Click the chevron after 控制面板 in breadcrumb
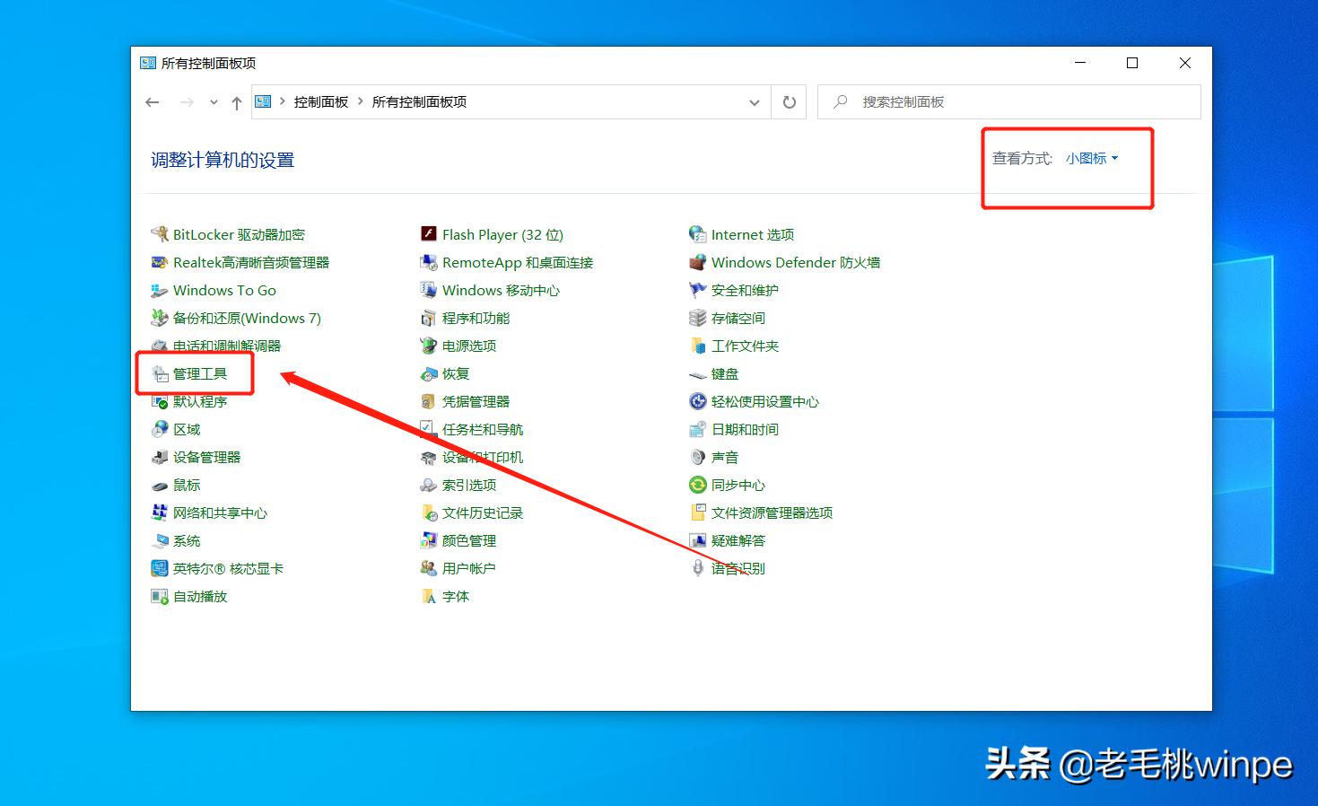1318x806 pixels. pos(359,101)
